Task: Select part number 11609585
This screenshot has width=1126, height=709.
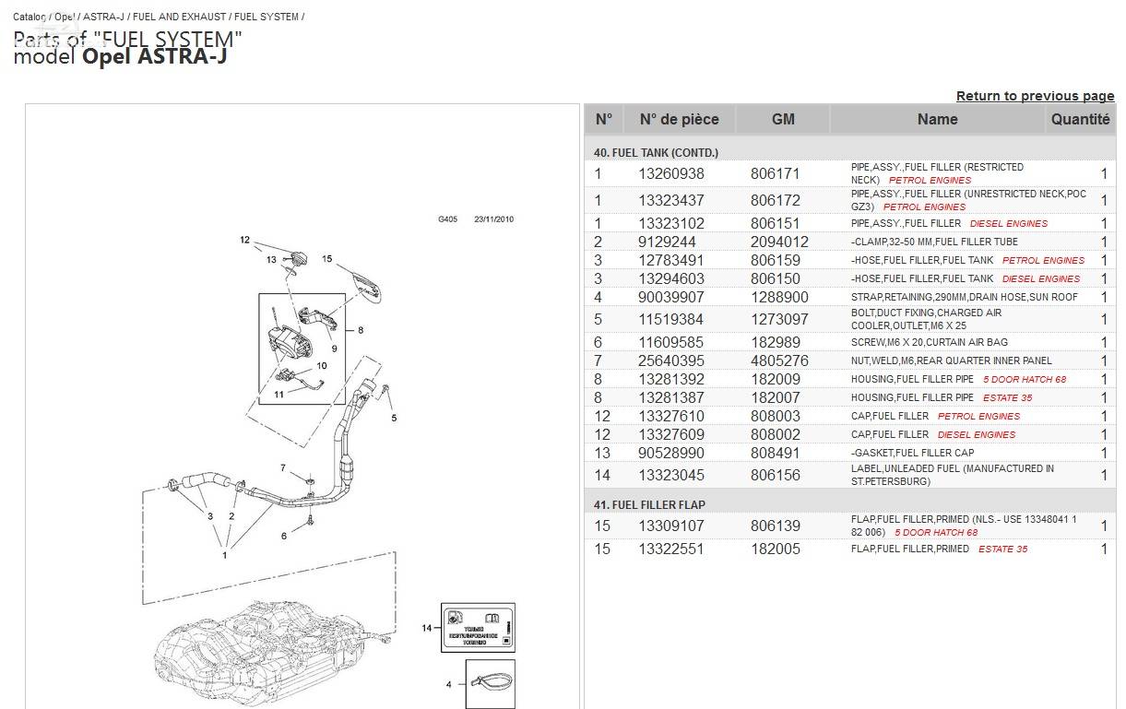Action: click(670, 342)
